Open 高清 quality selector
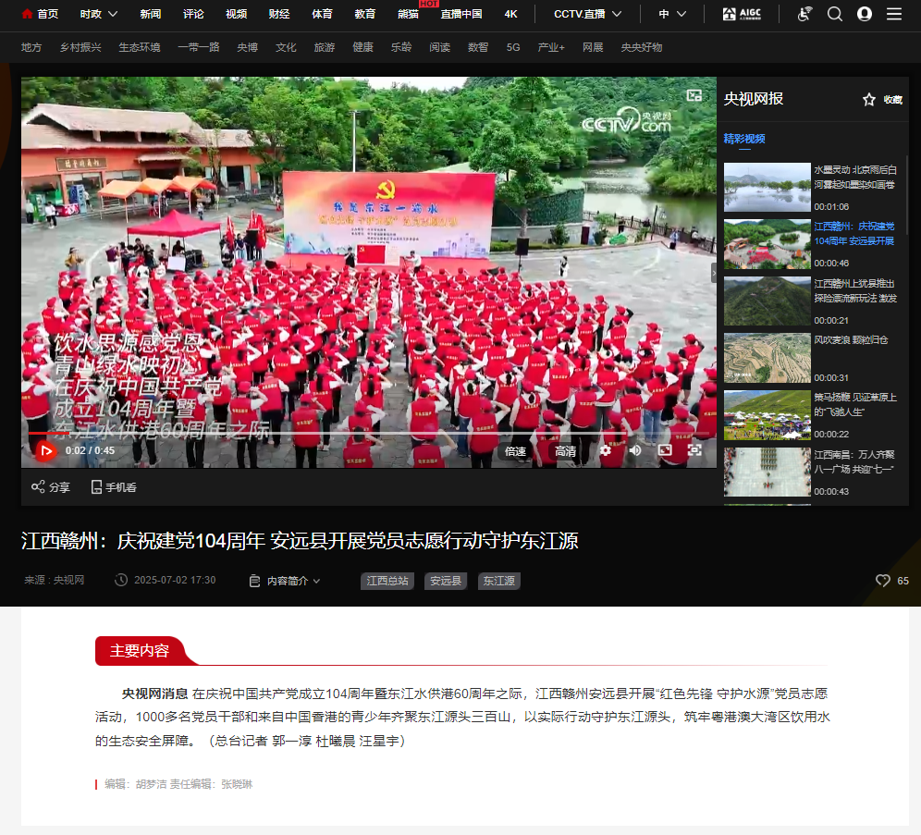The image size is (921, 835). tap(565, 451)
